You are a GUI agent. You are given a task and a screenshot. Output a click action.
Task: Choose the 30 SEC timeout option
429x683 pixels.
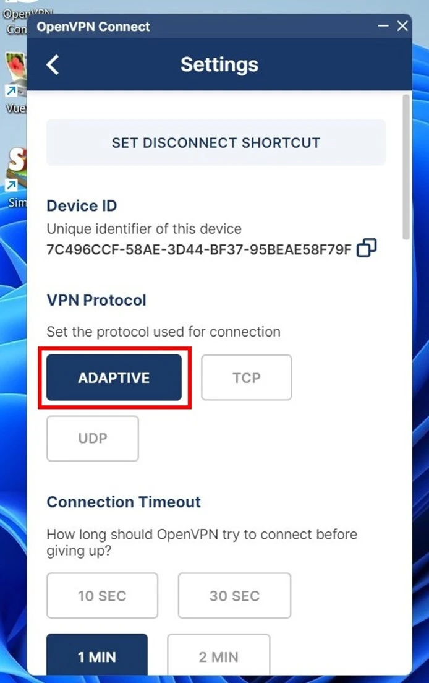pos(234,595)
